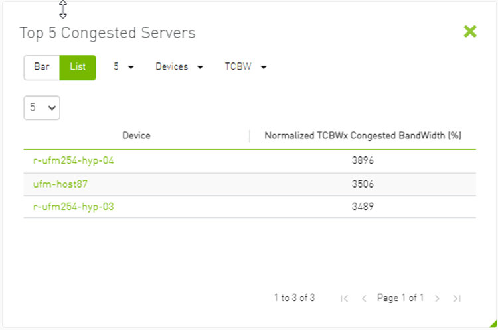Switch to Bar view
This screenshot has width=498, height=330.
point(42,67)
